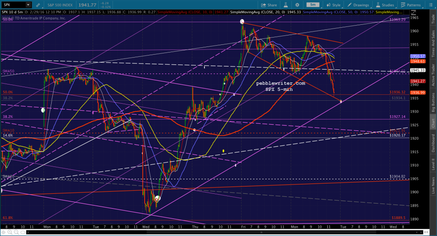Open the 5m timeframe selector

tap(313, 5)
